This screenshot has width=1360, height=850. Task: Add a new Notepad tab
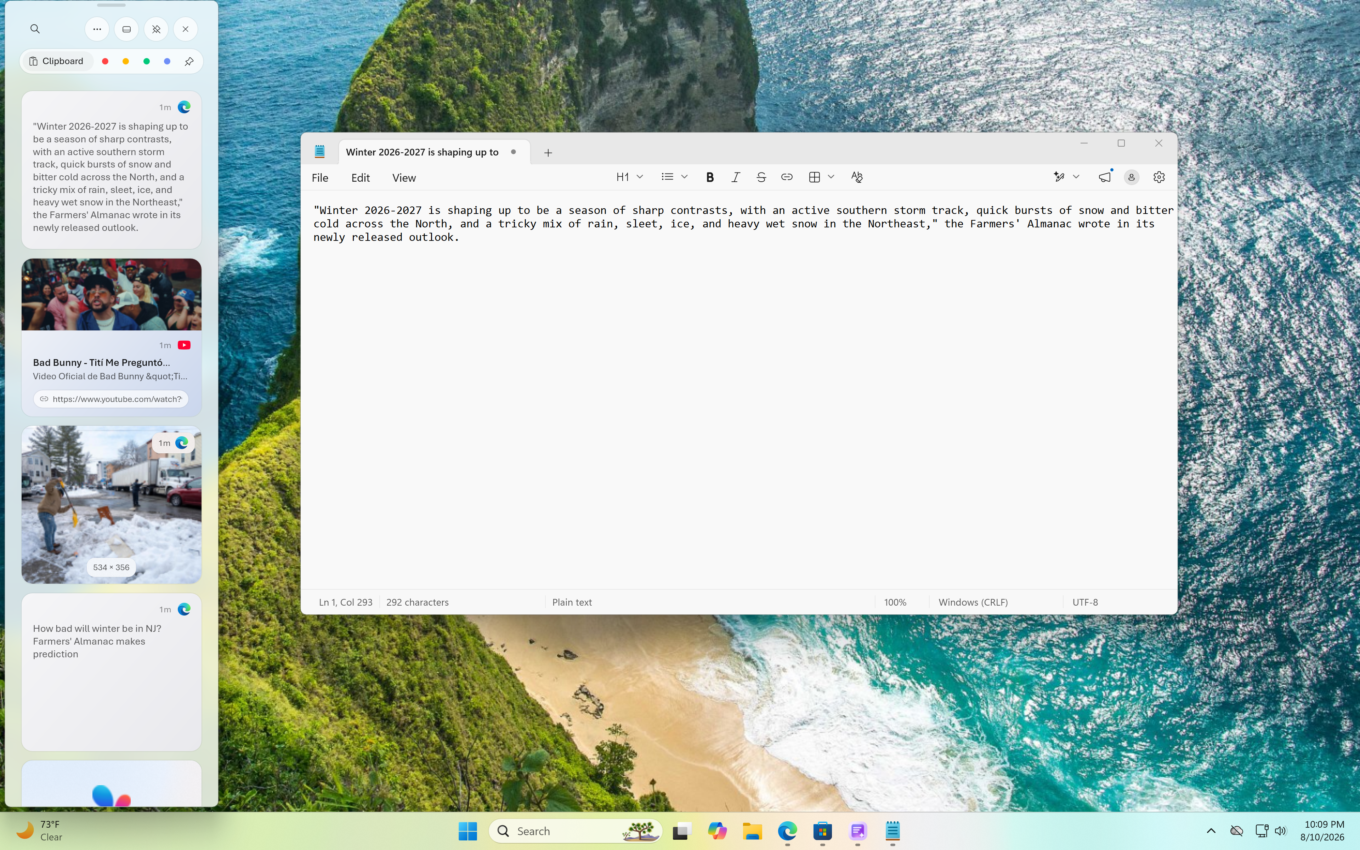[x=548, y=152]
